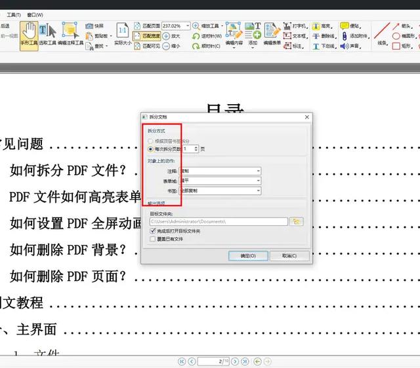The height and width of the screenshot is (368, 420).
Task: Set view to 实际大小 actual size
Action: (123, 34)
